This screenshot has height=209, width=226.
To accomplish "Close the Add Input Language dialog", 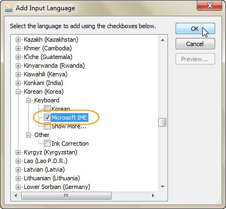I will pos(210,5).
